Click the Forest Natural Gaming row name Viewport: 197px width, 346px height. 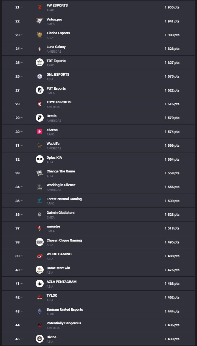pos(64,199)
